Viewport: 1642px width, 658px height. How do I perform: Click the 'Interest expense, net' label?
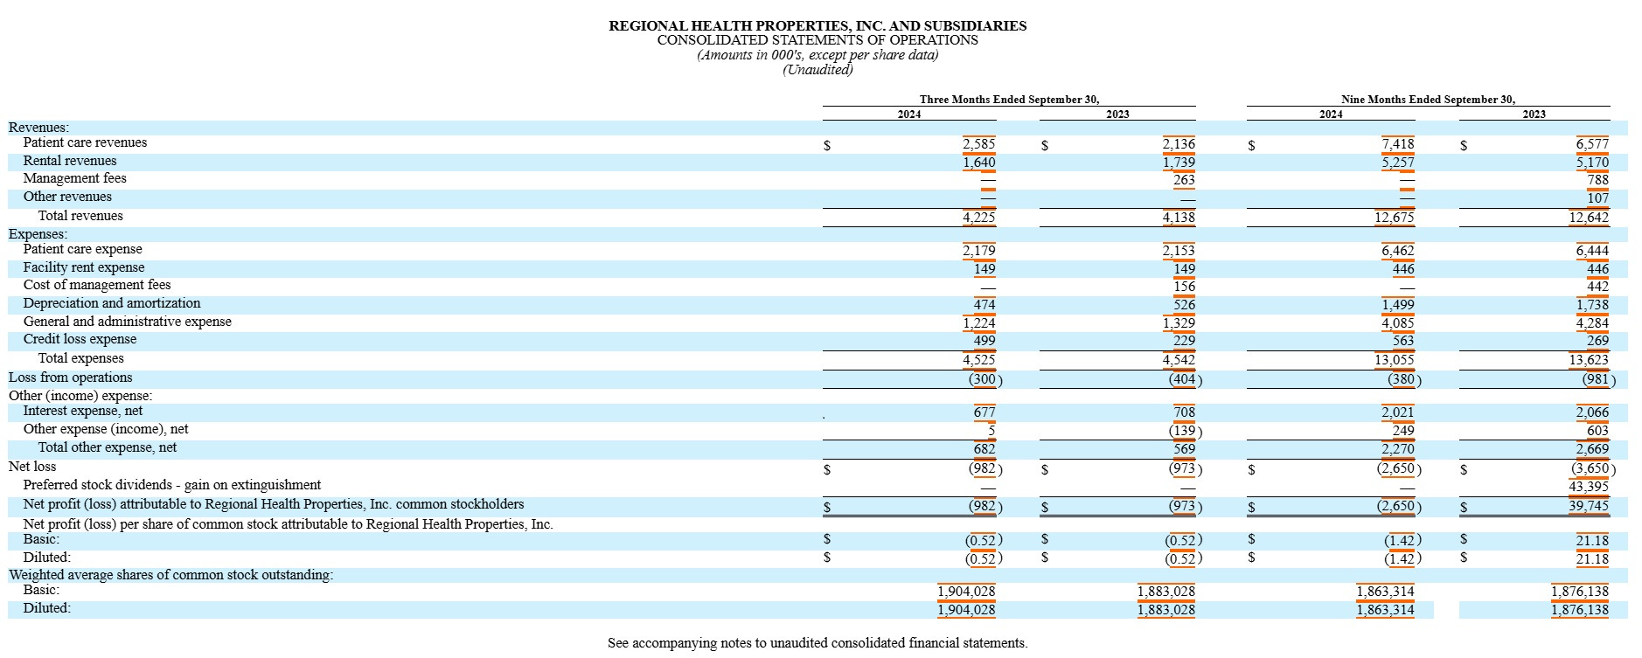coord(83,411)
